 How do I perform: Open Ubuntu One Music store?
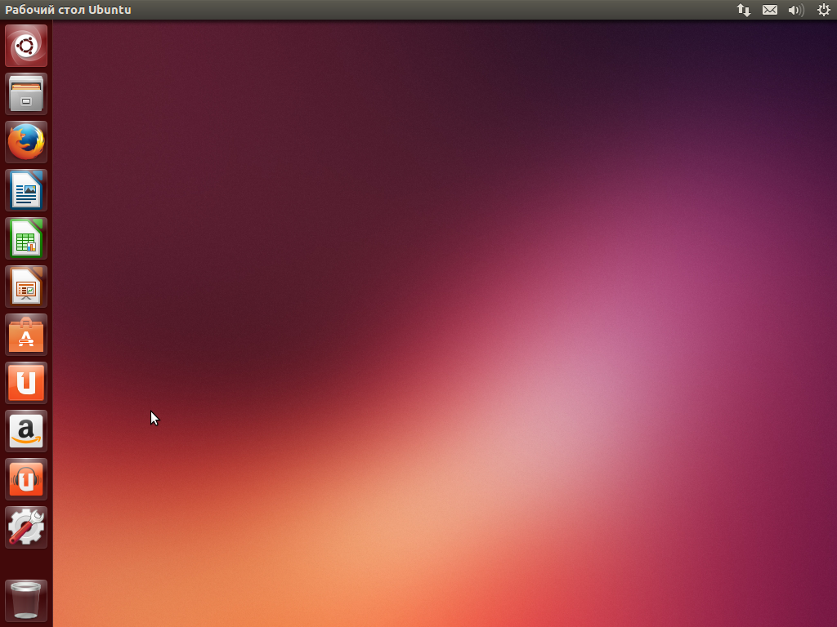26,479
